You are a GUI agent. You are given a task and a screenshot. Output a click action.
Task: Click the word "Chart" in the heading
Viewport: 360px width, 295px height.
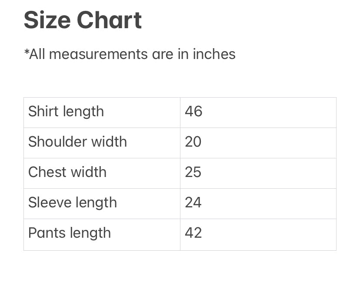tap(109, 20)
